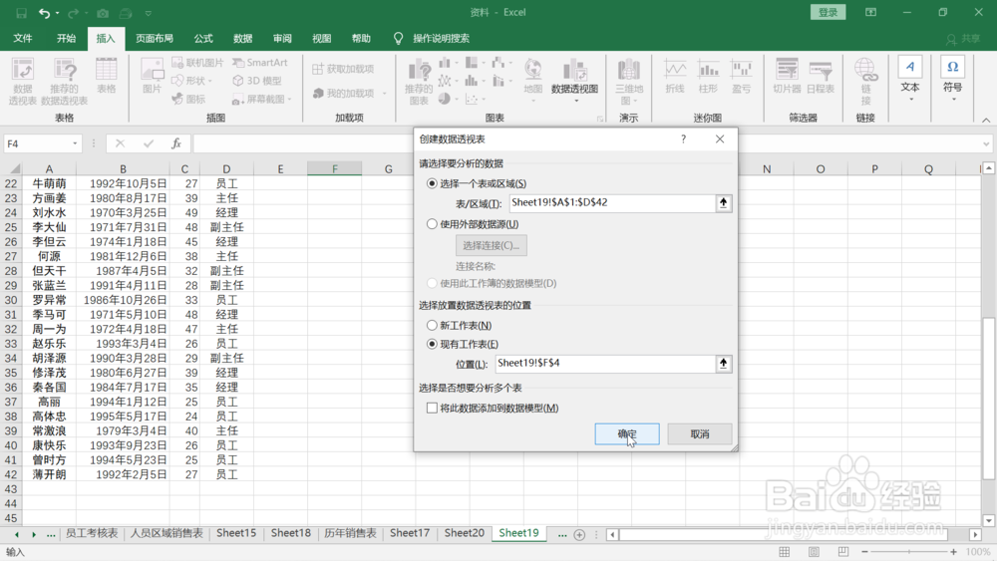Click the zoom in plus button
This screenshot has height=561, width=997.
[954, 552]
